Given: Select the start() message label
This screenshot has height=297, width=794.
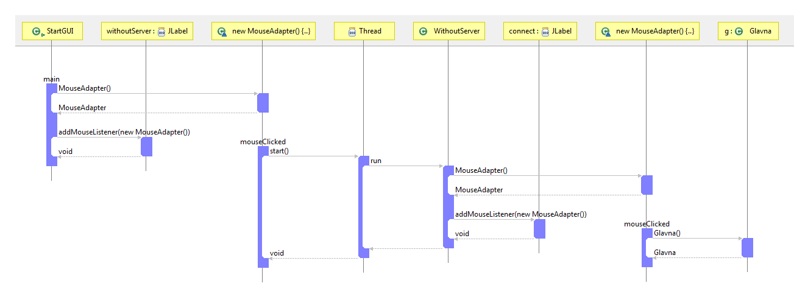Looking at the screenshot, I should 279,151.
